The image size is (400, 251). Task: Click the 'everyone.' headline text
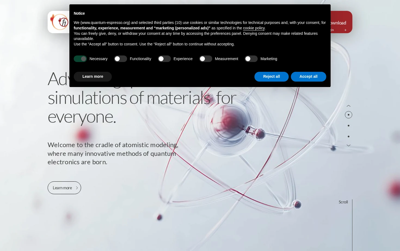82,117
